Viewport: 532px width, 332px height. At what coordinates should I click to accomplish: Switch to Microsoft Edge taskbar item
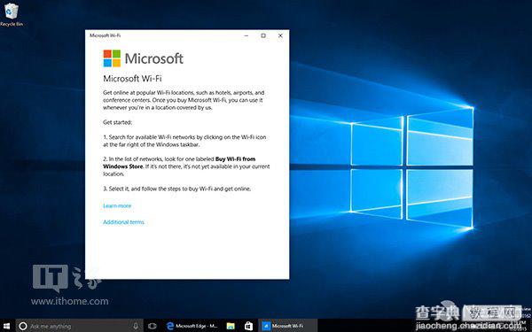click(x=192, y=326)
